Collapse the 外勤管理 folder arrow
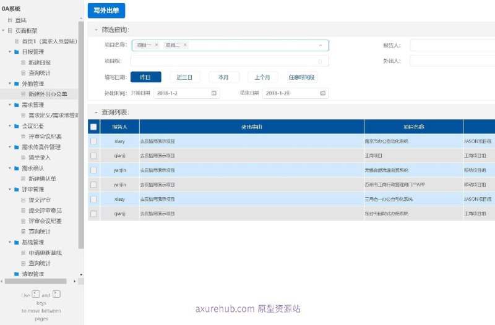 [10, 83]
